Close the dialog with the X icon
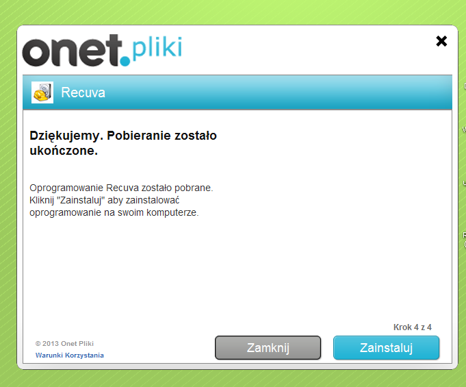 tap(441, 41)
